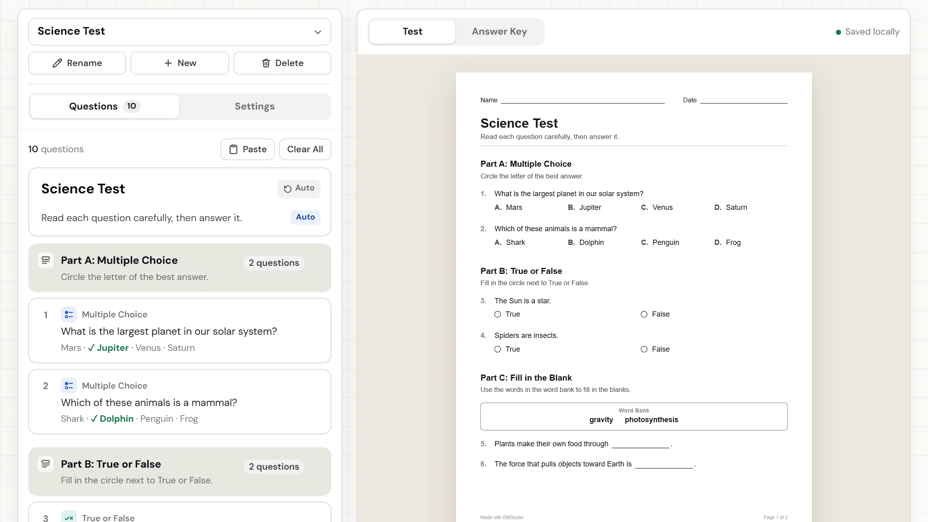Select True radio for 'Spiders are insects'
The image size is (928, 522).
pyautogui.click(x=498, y=349)
